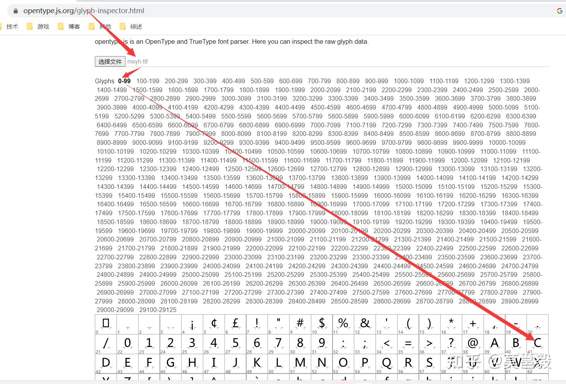The image size is (566, 384).
Task: Inspect the exclamation mark glyph cell
Action: tap(257, 324)
